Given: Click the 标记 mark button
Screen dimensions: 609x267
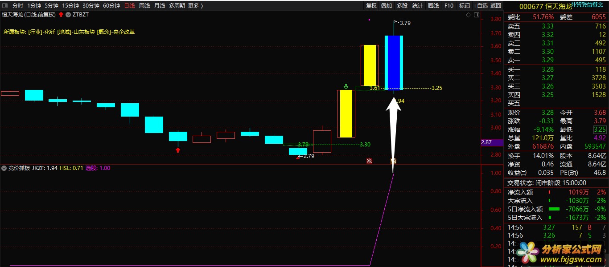Looking at the screenshot, I should tap(465, 6).
